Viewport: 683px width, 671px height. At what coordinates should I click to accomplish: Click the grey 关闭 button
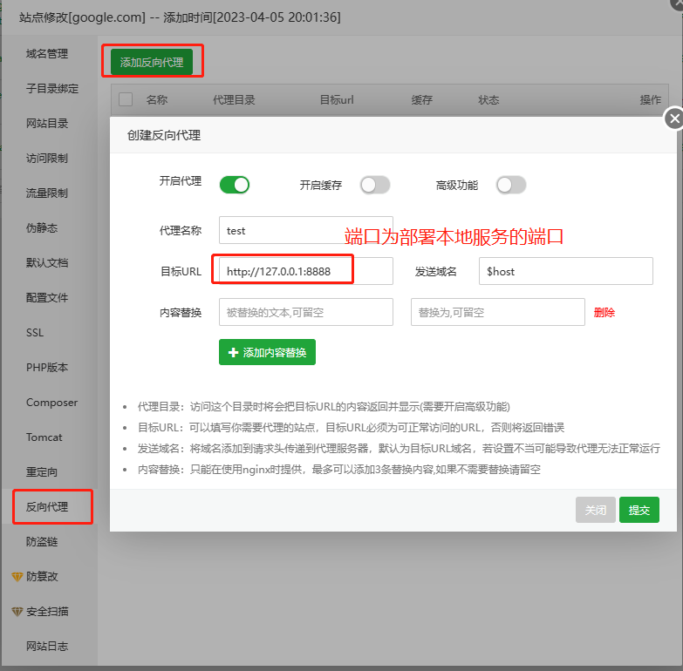pos(595,511)
